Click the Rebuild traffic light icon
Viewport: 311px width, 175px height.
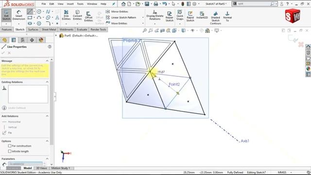(183, 4)
